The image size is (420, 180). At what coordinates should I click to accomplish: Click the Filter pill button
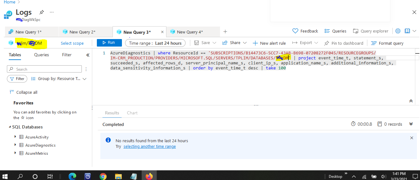(17, 79)
